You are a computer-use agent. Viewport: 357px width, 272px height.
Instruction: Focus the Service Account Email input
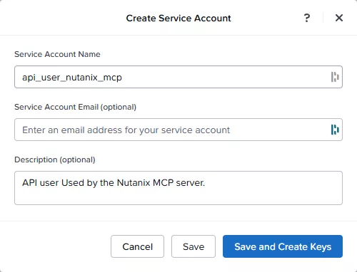pyautogui.click(x=178, y=130)
